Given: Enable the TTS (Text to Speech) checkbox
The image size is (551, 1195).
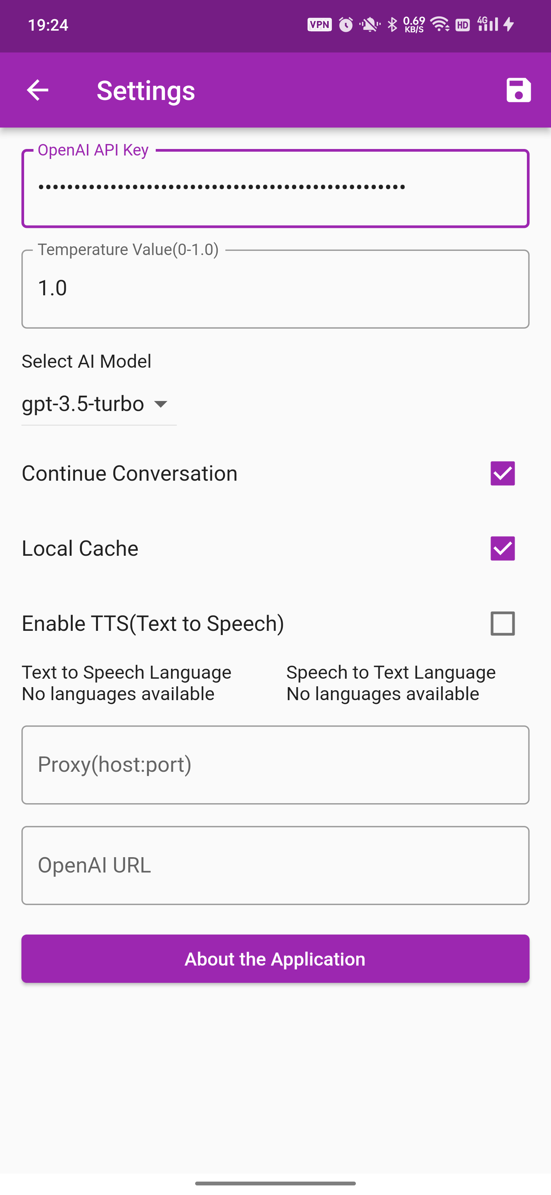Looking at the screenshot, I should point(502,624).
